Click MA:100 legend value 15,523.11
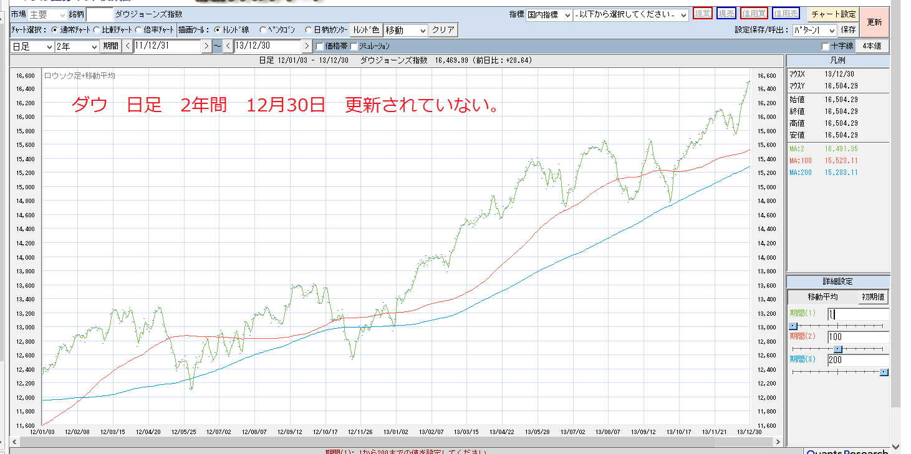The width and height of the screenshot is (911, 454). [841, 161]
